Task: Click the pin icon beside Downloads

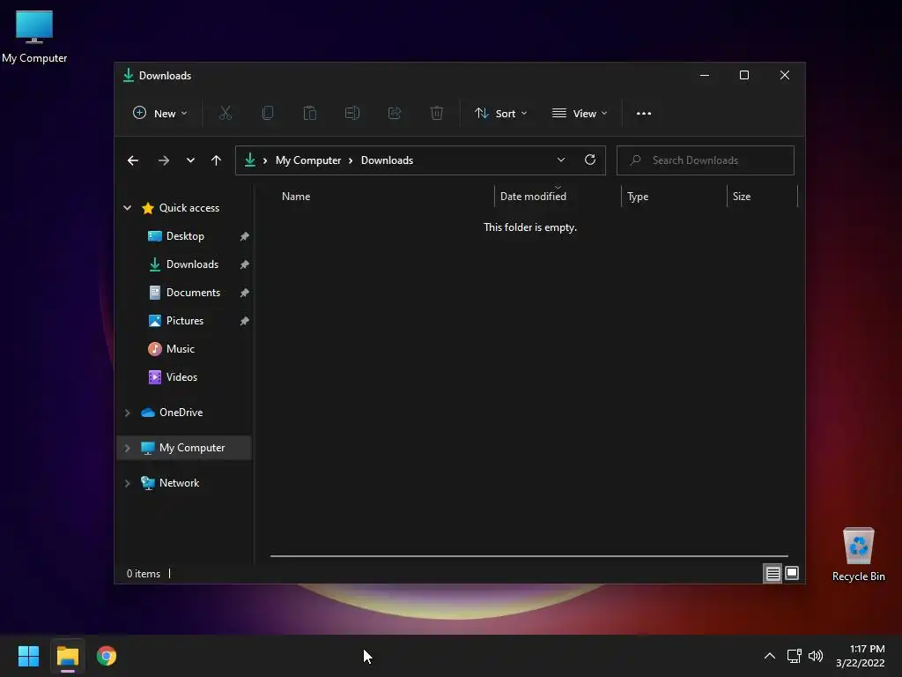Action: click(245, 264)
